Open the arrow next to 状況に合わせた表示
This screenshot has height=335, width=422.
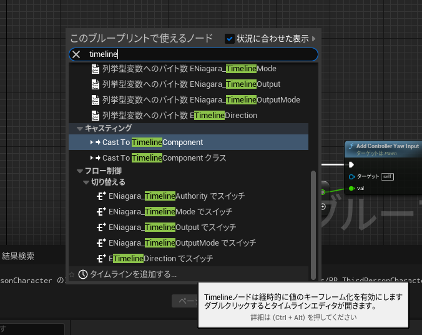(313, 39)
